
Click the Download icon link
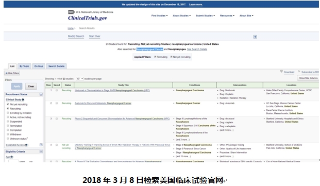click(281, 72)
